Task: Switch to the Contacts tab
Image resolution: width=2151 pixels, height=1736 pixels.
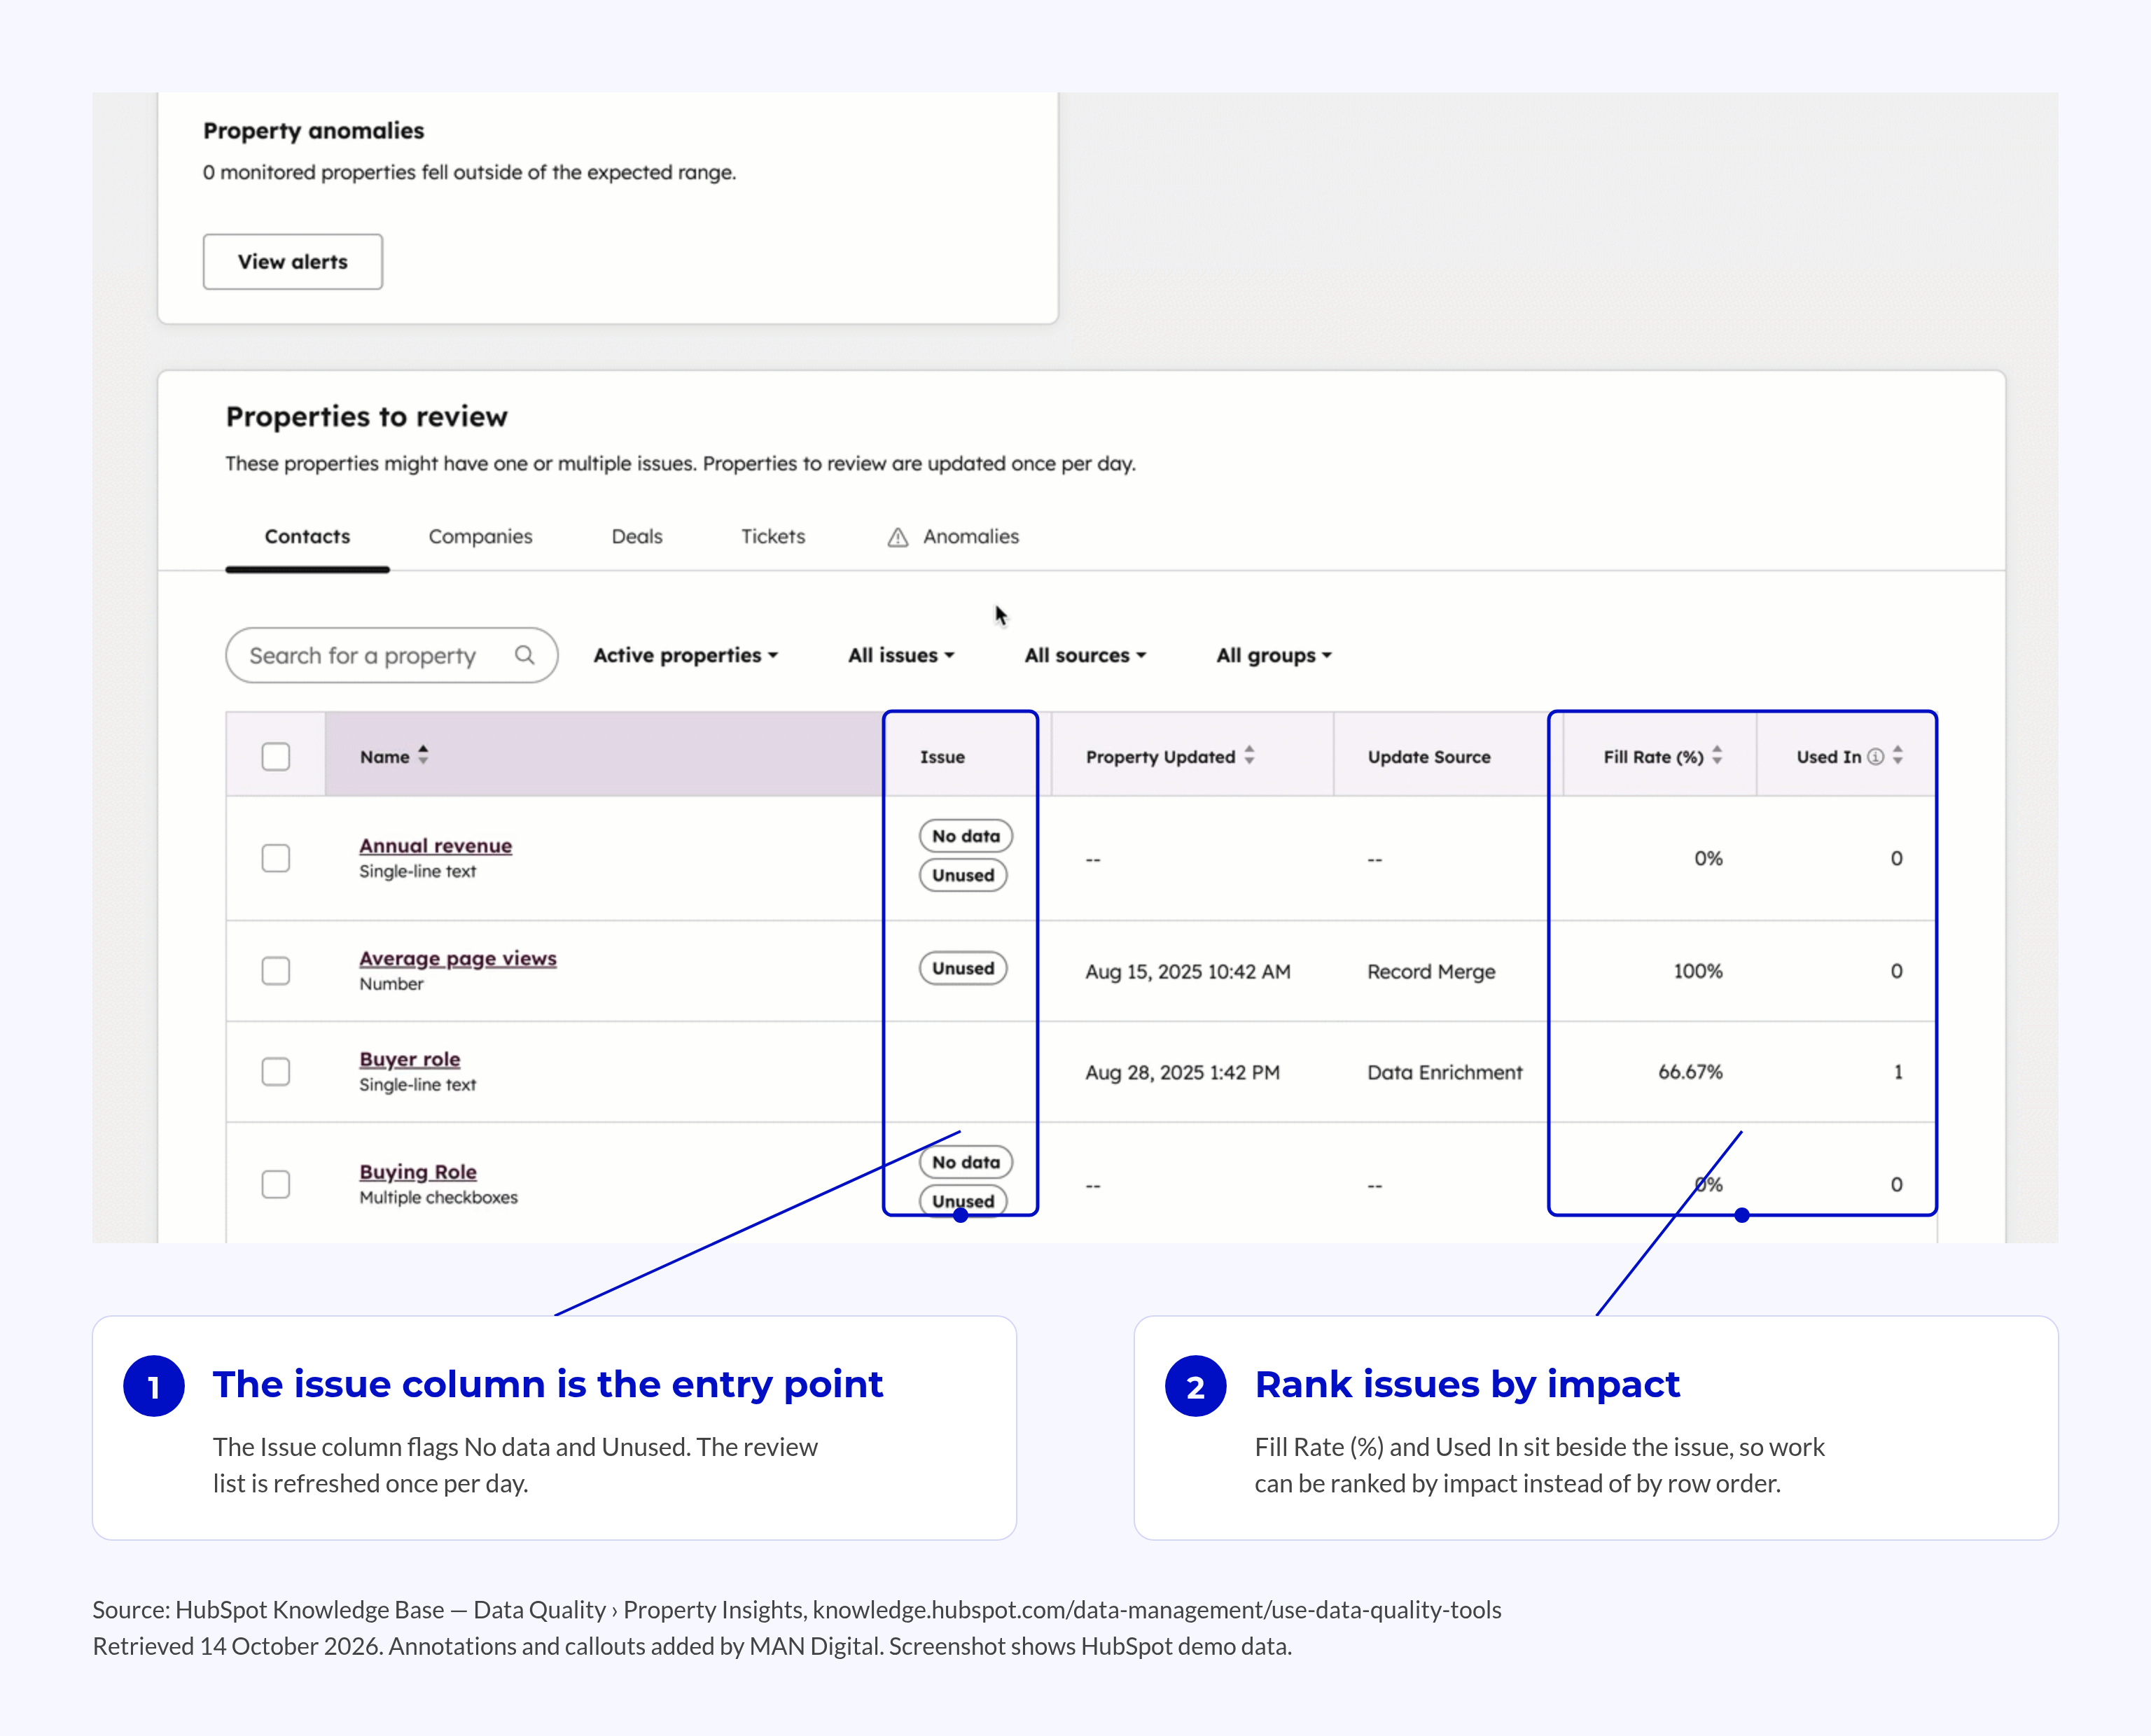Action: pos(307,537)
